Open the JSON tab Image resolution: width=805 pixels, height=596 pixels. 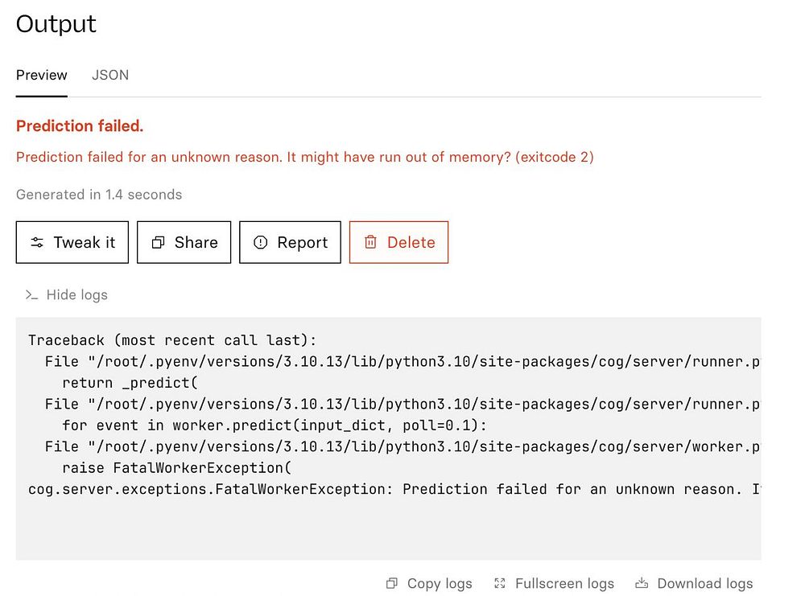[110, 75]
